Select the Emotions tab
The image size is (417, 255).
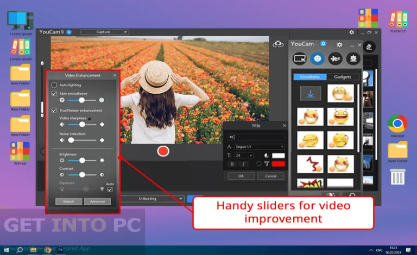point(310,77)
